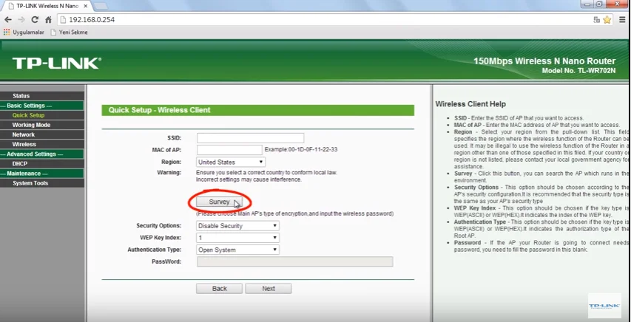Go to the browser home page

click(49, 19)
